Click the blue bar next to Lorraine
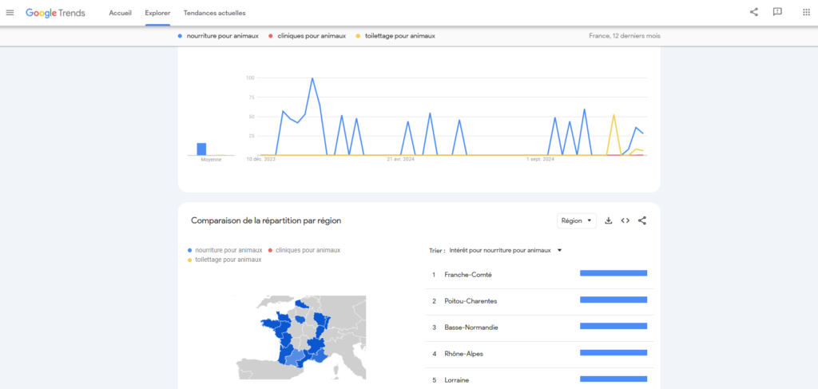 [613, 379]
